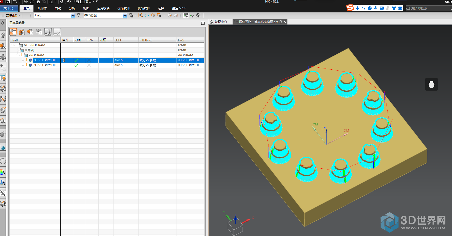
Task: Switch to the 视图 ribbon tab
Action: 86,8
